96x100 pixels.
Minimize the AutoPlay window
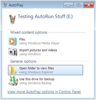coord(68,5)
